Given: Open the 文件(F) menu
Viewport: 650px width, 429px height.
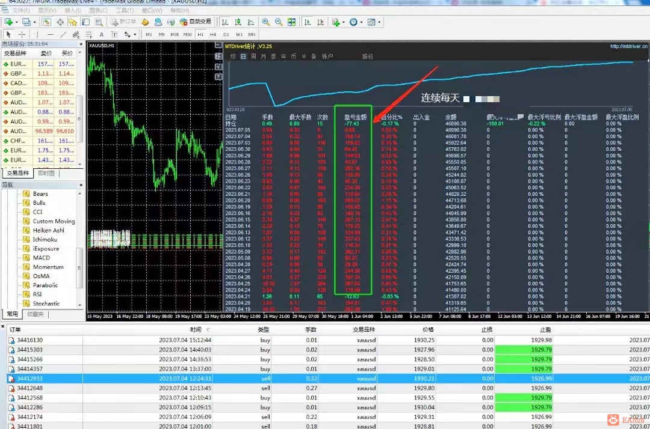Looking at the screenshot, I should click(x=21, y=10).
